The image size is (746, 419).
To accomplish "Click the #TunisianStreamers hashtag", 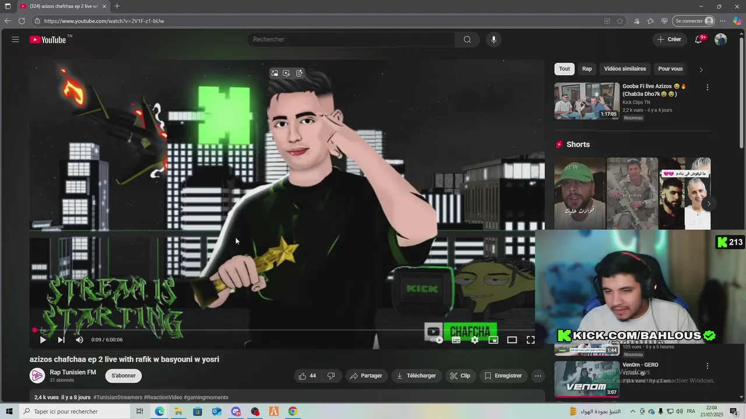I will (118, 397).
